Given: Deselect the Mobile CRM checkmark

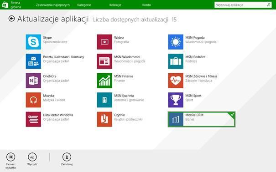Looking at the screenshot, I should (232, 114).
